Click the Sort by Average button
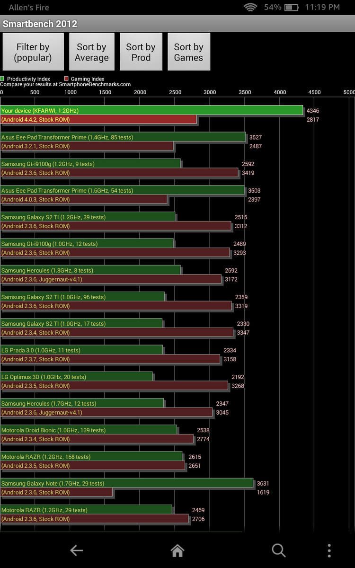 [92, 52]
